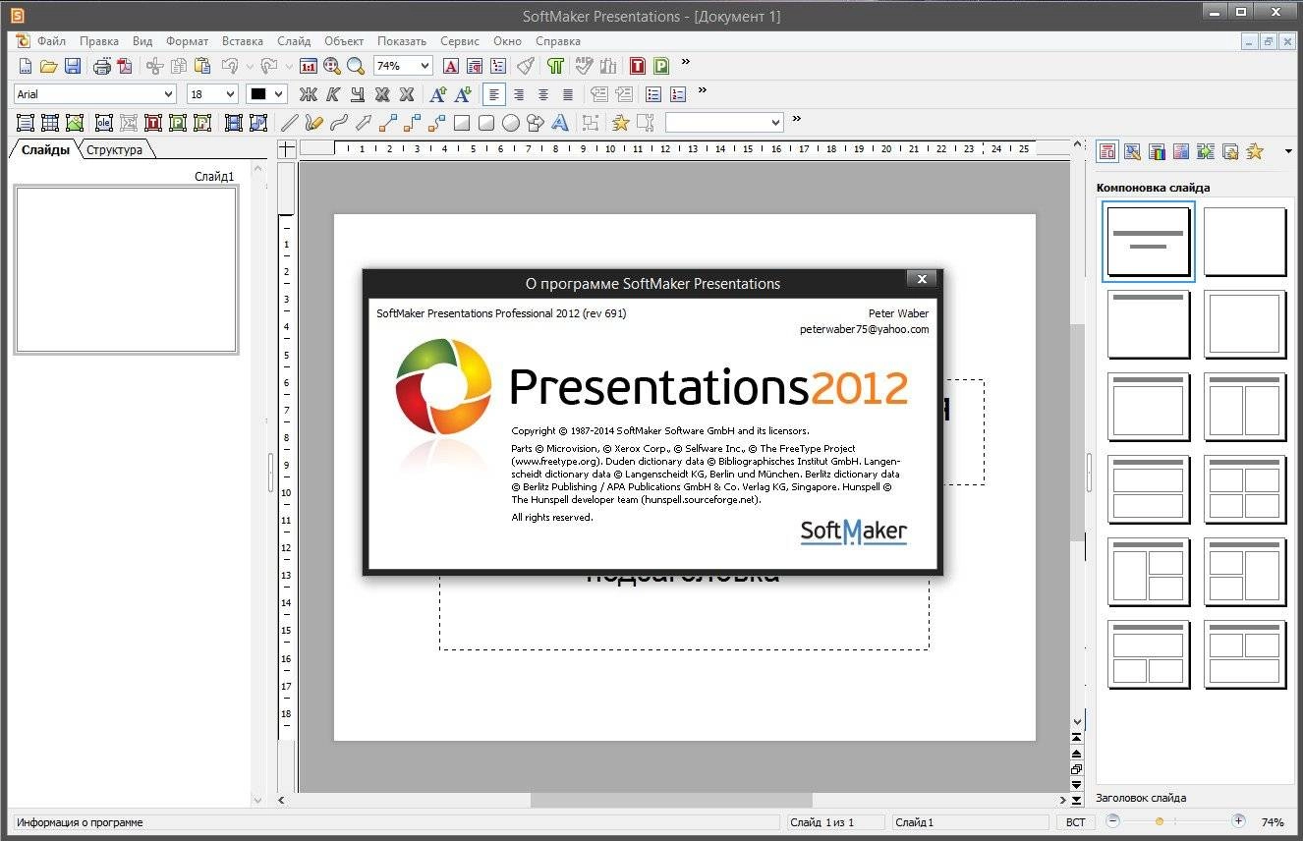1303x841 pixels.
Task: Open the AutoShapes tool icon
Action: point(536,123)
